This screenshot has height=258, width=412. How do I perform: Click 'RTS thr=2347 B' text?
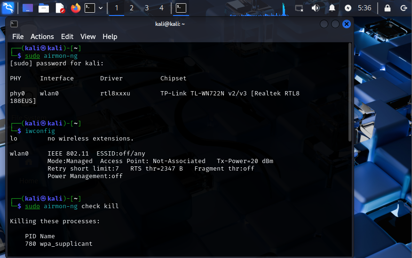coord(157,169)
